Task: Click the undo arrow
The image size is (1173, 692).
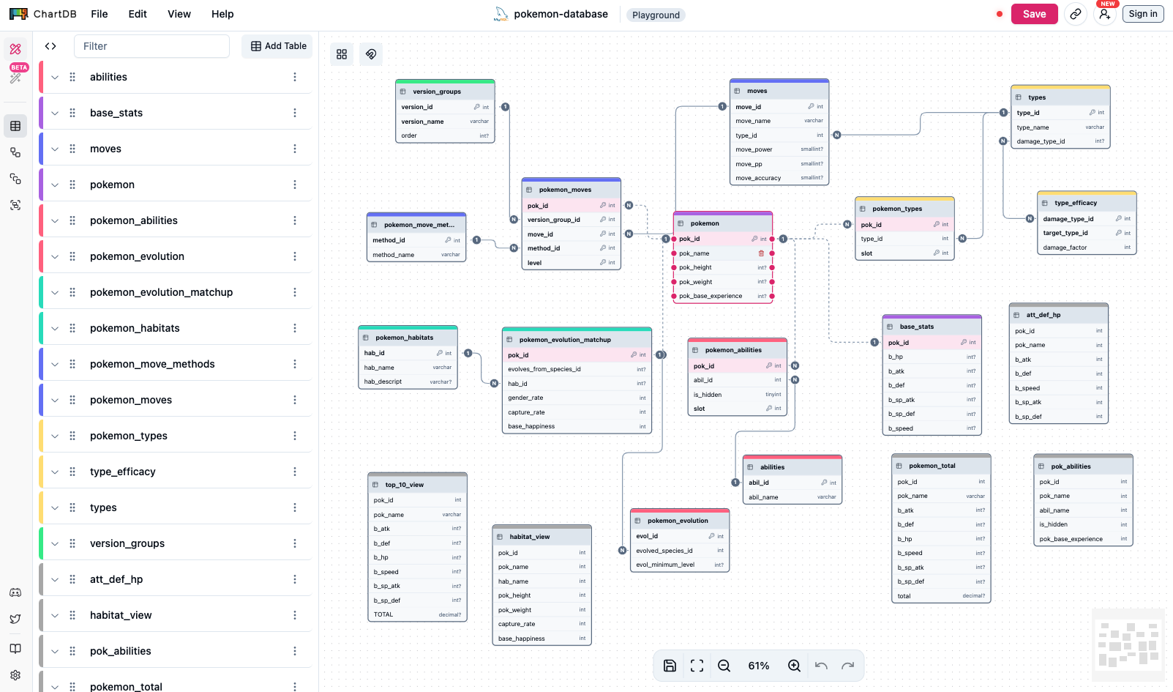Action: coord(821,666)
